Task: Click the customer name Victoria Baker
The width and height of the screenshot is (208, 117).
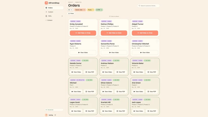Action: pyautogui.click(x=138, y=63)
